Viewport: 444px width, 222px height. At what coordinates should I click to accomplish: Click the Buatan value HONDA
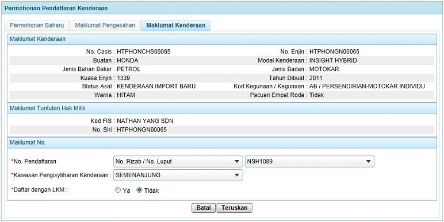128,60
